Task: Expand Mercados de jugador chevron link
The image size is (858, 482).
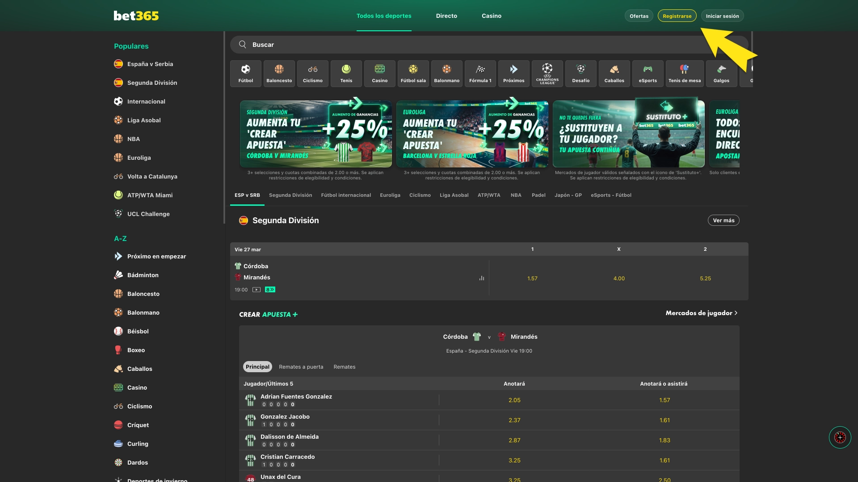Action: (702, 313)
